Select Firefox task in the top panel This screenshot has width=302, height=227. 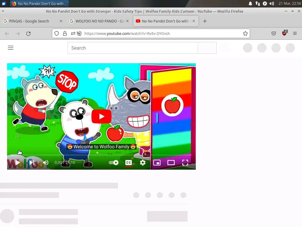(40, 4)
